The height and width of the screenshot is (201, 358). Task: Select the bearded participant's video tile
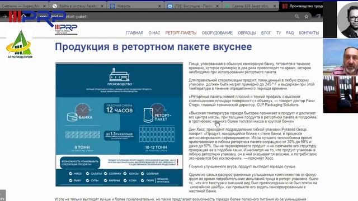pyautogui.click(x=341, y=57)
